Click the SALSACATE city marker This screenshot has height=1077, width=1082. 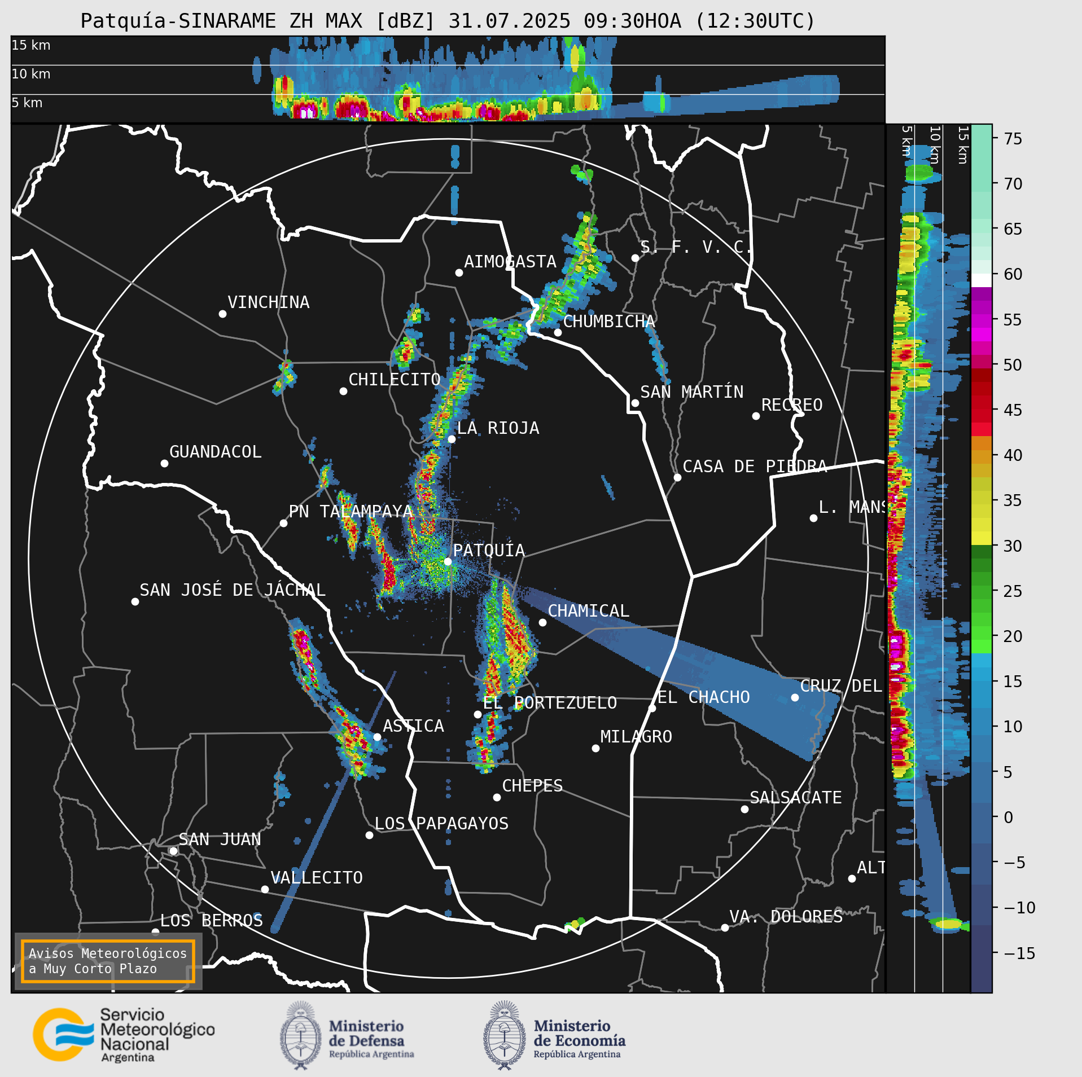744,809
